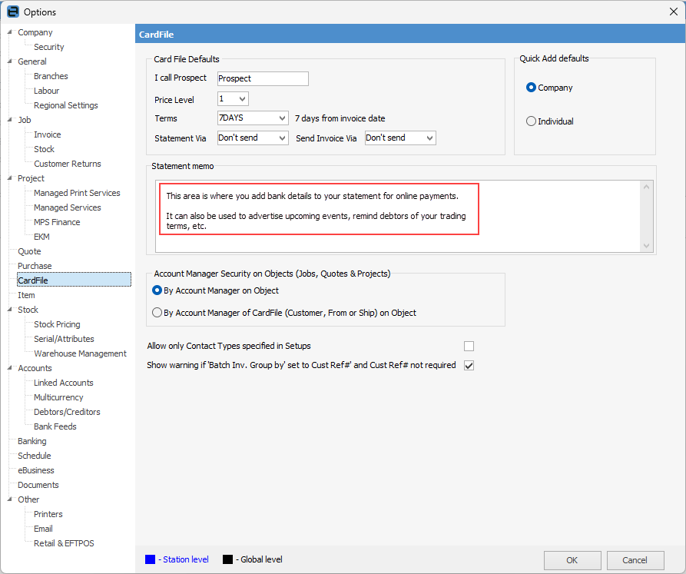Open the Item options page
686x574 pixels.
pyautogui.click(x=26, y=295)
